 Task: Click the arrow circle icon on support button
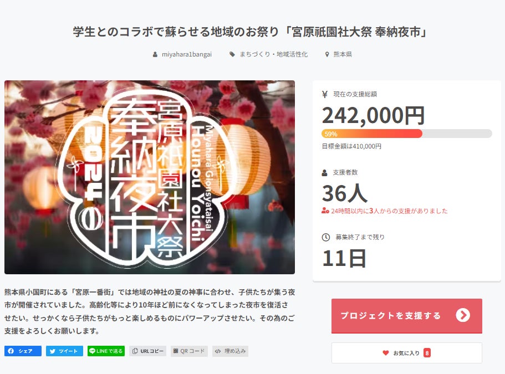pos(463,315)
